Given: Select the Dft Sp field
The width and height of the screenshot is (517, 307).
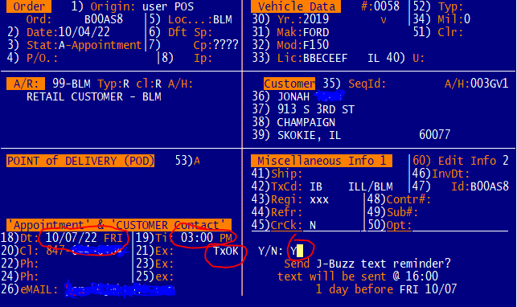Looking at the screenshot, I should click(x=181, y=32).
